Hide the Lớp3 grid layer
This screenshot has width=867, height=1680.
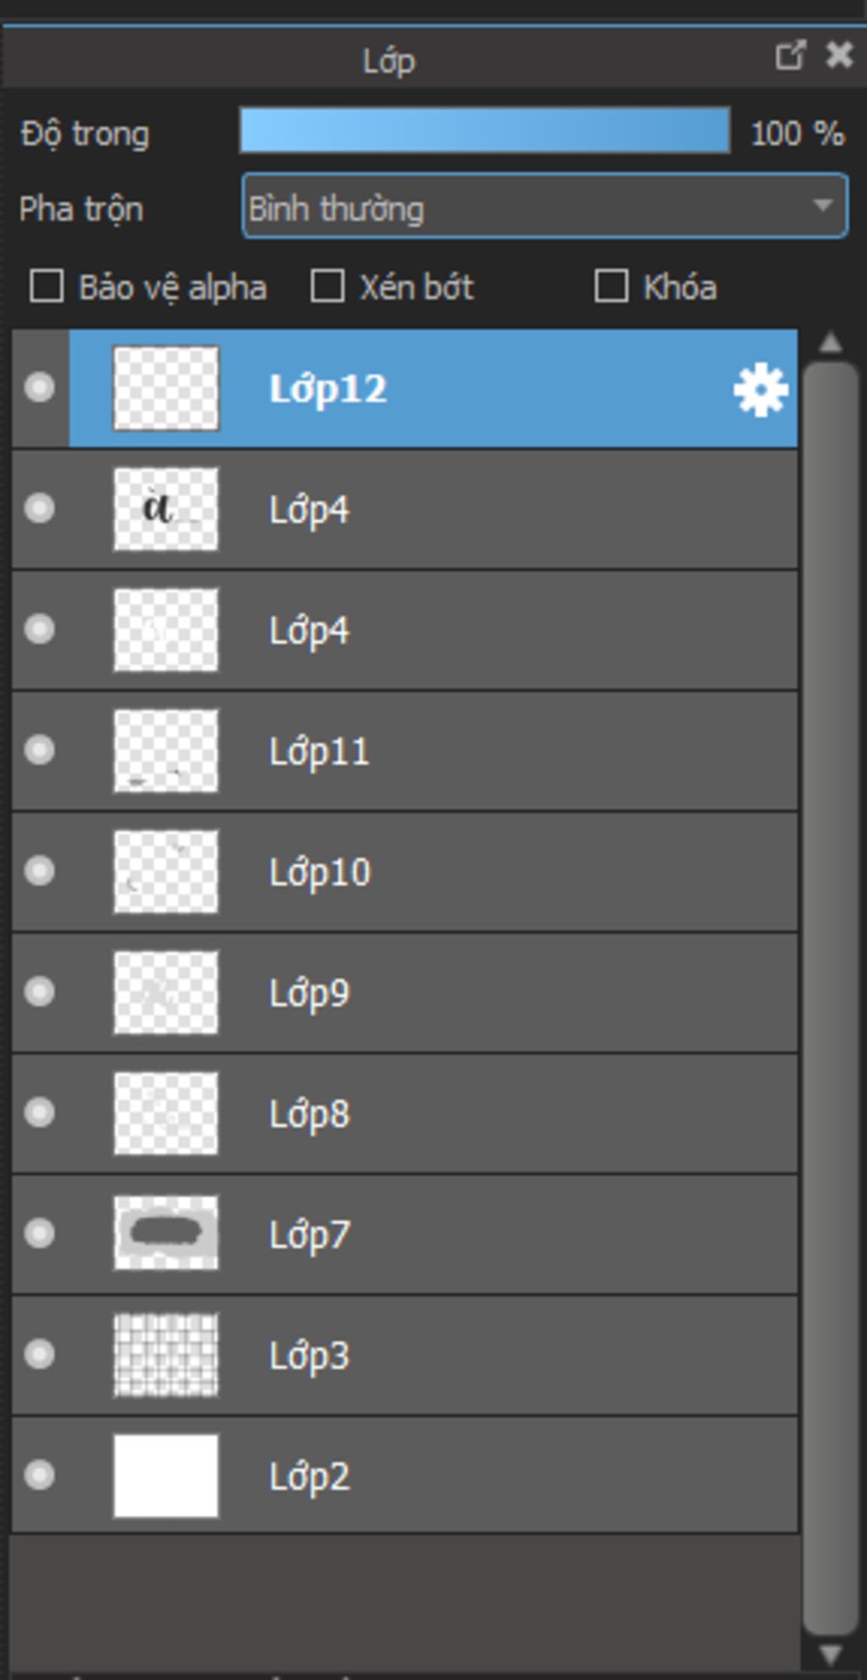coord(40,1355)
